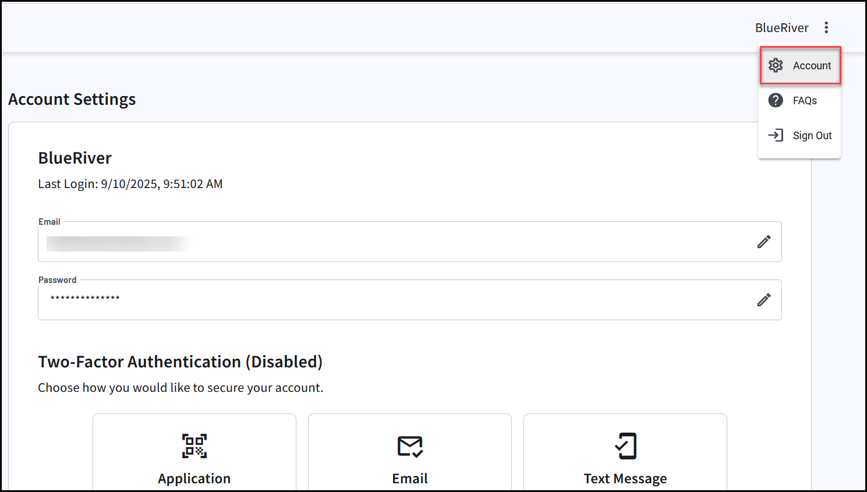
Task: Click the pencil icon to edit Email
Action: click(764, 242)
